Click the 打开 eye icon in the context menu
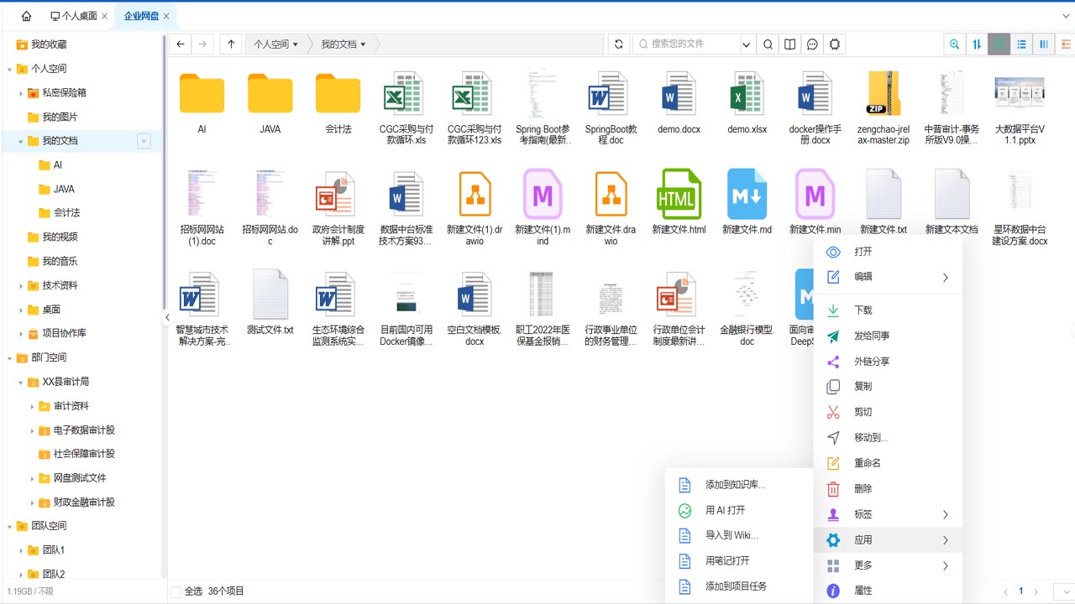This screenshot has width=1075, height=604. pos(833,252)
